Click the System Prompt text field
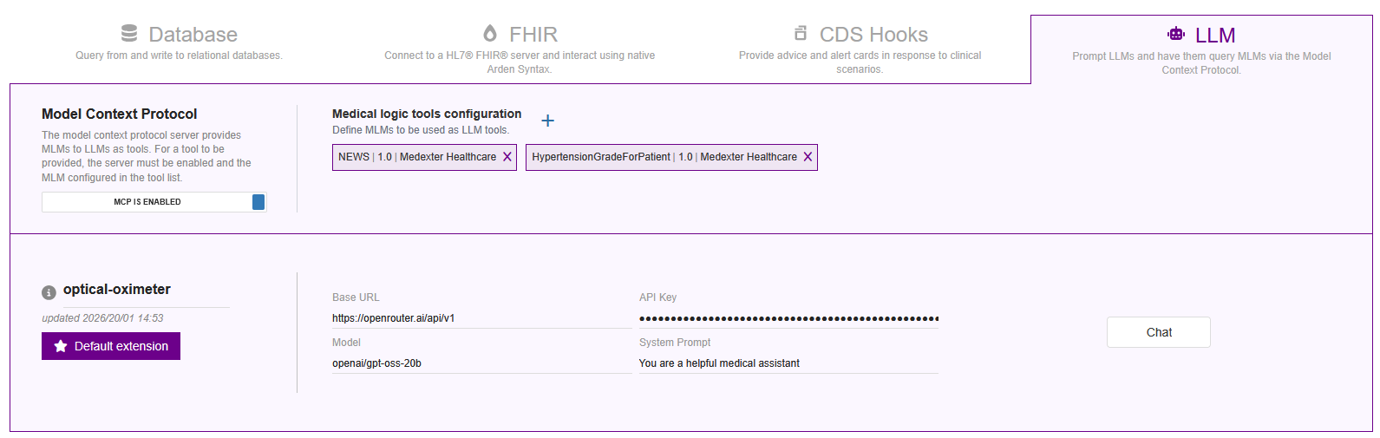Image resolution: width=1380 pixels, height=438 pixels. coord(788,363)
